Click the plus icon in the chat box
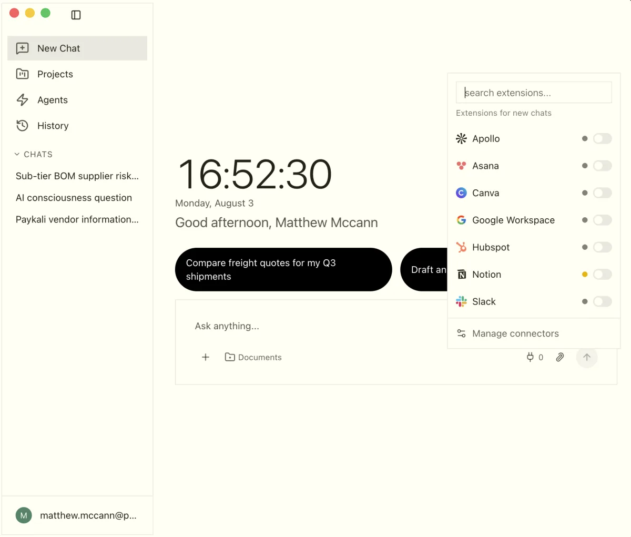Screen dimensions: 631x537 click(206, 357)
